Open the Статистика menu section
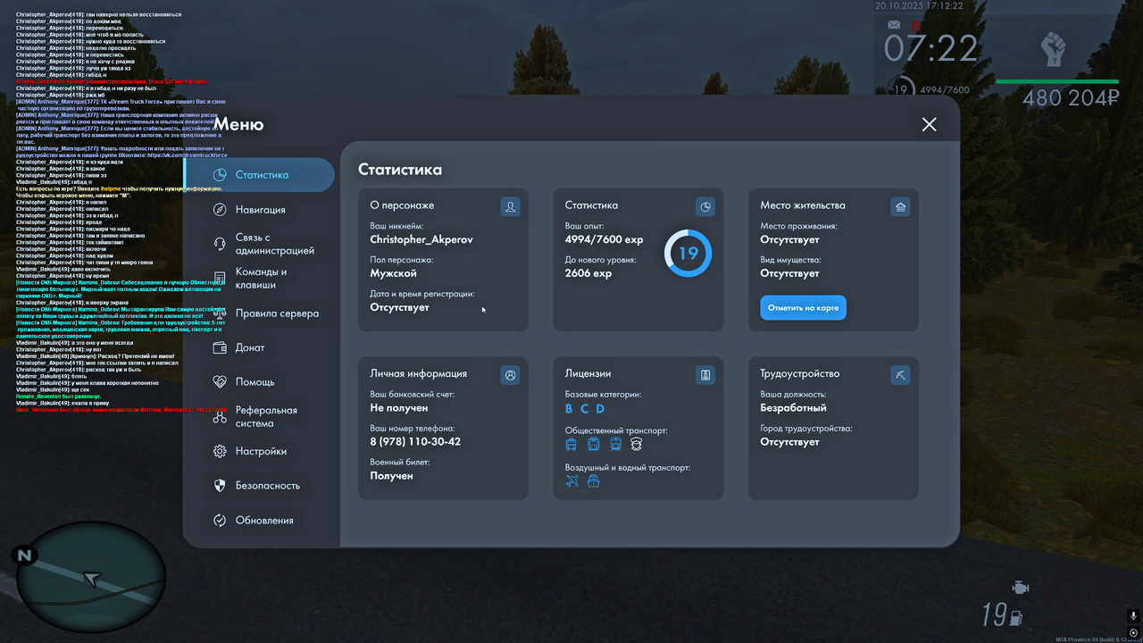The image size is (1143, 643). pyautogui.click(x=259, y=175)
